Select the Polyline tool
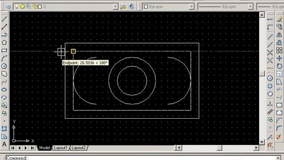The image size is (284, 160). (x=4, y=35)
